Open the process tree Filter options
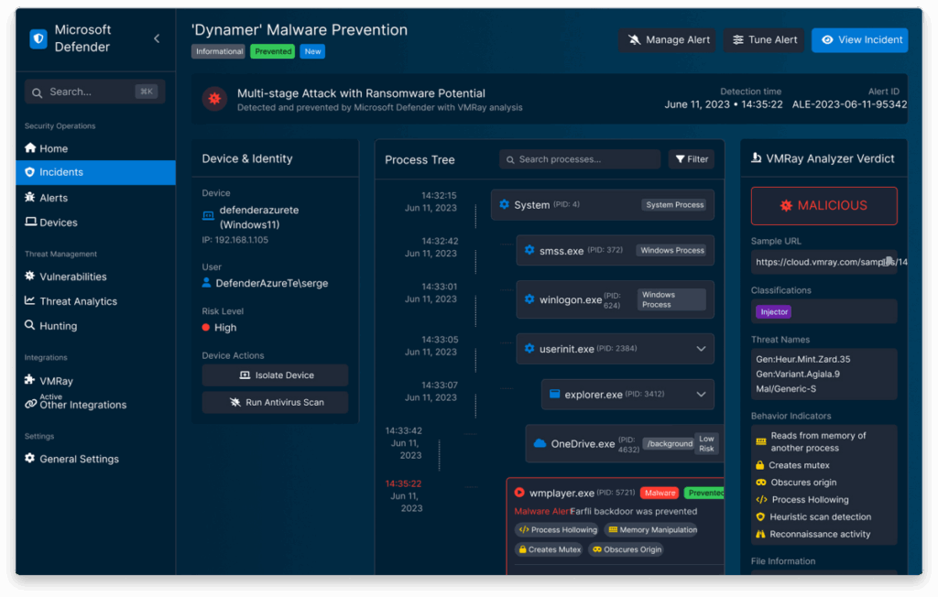The image size is (938, 597). (x=692, y=159)
